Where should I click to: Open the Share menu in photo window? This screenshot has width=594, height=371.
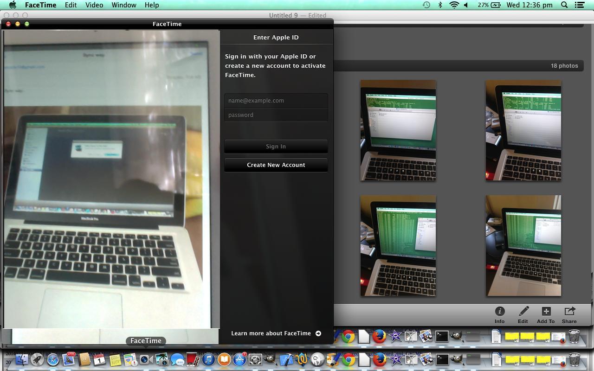coord(569,315)
